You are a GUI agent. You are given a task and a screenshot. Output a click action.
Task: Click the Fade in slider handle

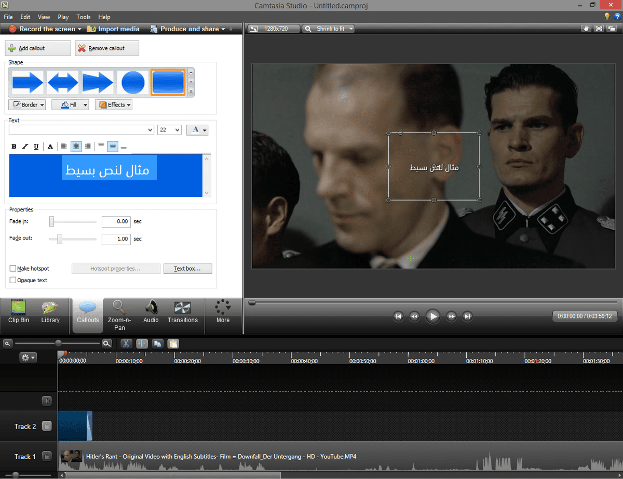point(52,222)
